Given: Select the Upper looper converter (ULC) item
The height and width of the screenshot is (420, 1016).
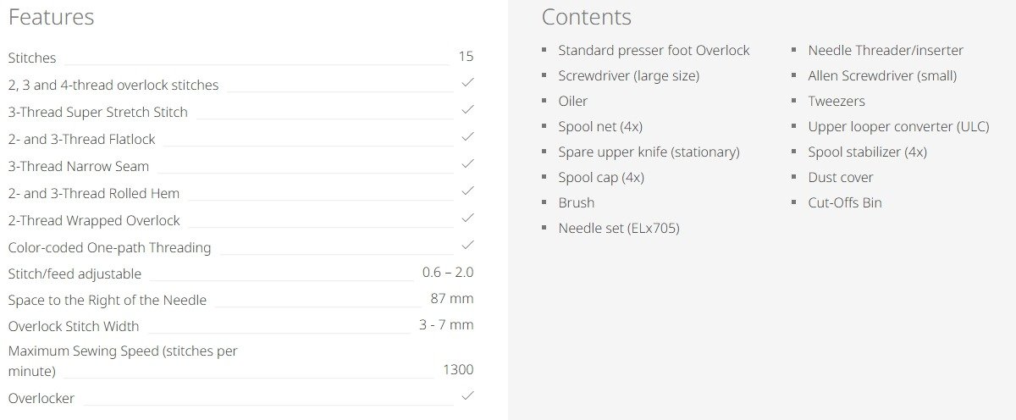Looking at the screenshot, I should pyautogui.click(x=898, y=127).
